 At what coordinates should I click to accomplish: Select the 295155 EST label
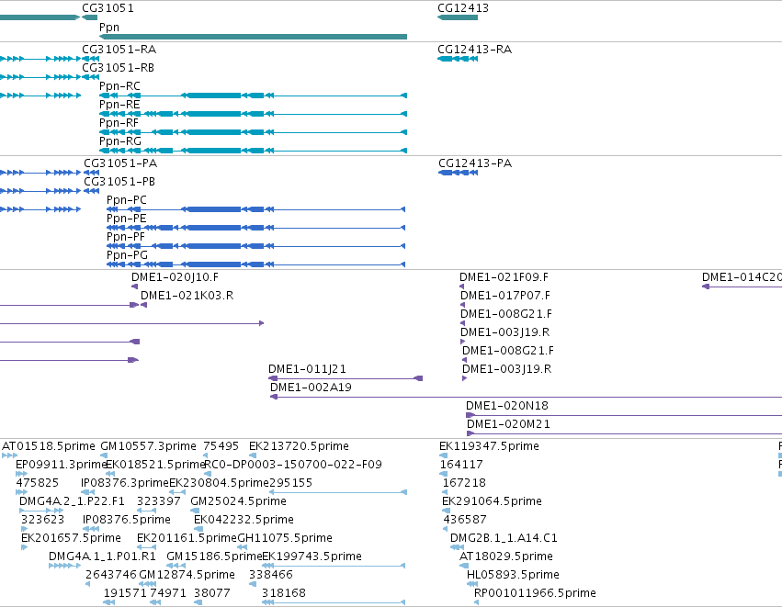click(x=290, y=483)
